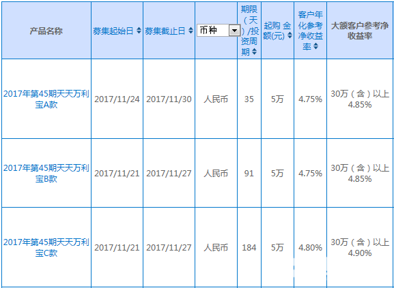394x288 pixels.
Task: Click 4.75% yield in B款 row
Action: (310, 174)
